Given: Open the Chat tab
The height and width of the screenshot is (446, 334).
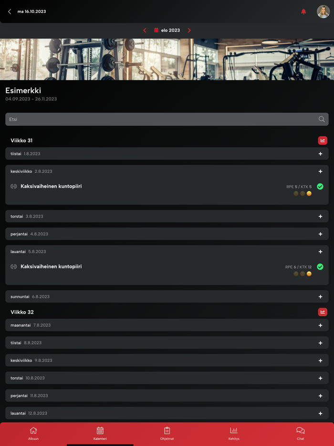Looking at the screenshot, I should (301, 433).
